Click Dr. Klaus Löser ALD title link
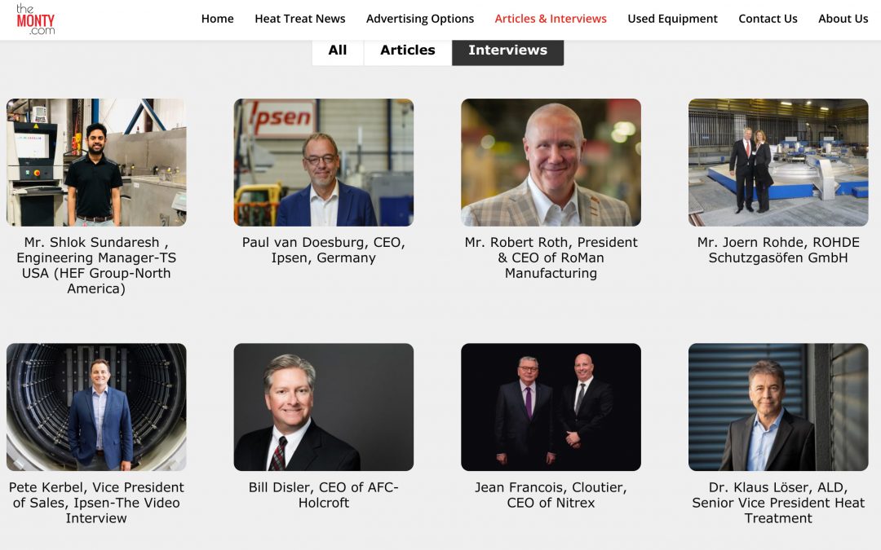 (x=778, y=503)
